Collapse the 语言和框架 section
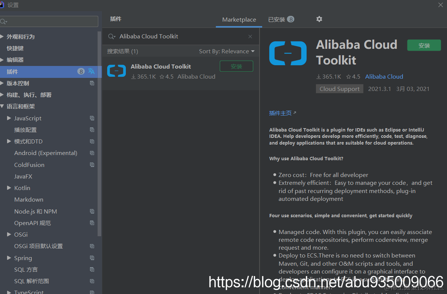Screen dimensions: 447x294 coord(2,106)
